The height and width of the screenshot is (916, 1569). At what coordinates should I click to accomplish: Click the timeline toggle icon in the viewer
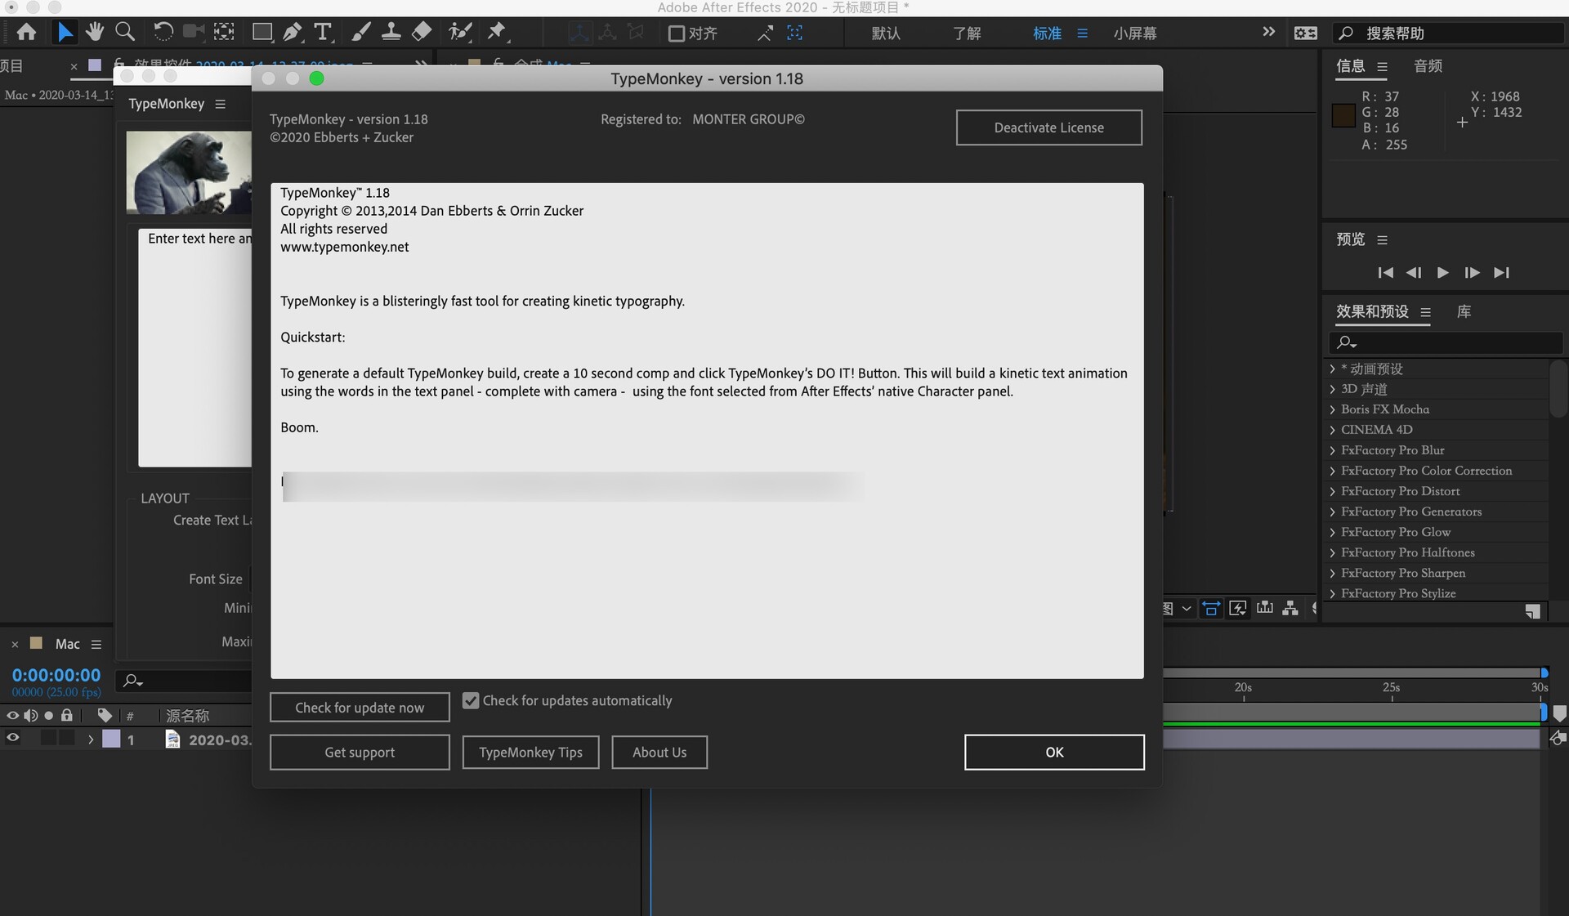1265,608
